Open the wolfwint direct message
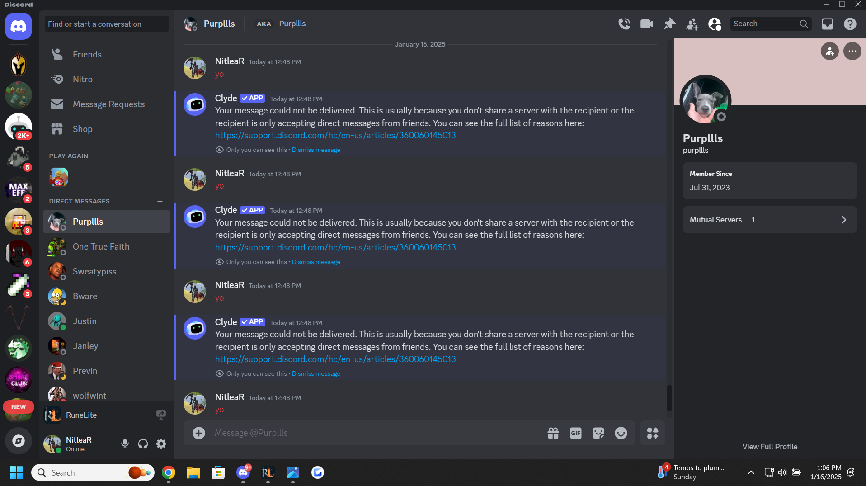This screenshot has width=866, height=486. 107,393
